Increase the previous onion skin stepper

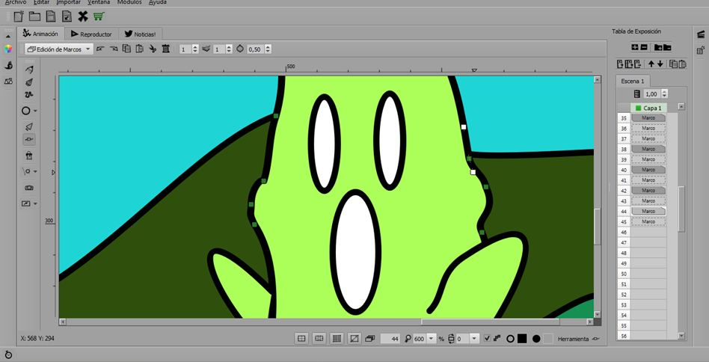pyautogui.click(x=195, y=47)
